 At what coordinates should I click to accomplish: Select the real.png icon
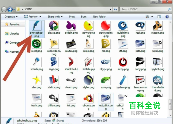coord(140,26)
